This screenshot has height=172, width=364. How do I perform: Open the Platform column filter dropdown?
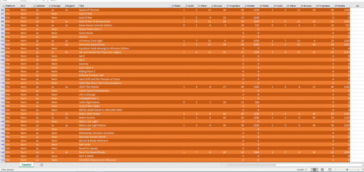coord(18,6)
